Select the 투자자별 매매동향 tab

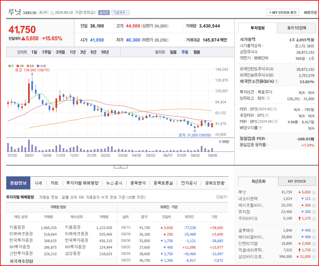click(83, 183)
